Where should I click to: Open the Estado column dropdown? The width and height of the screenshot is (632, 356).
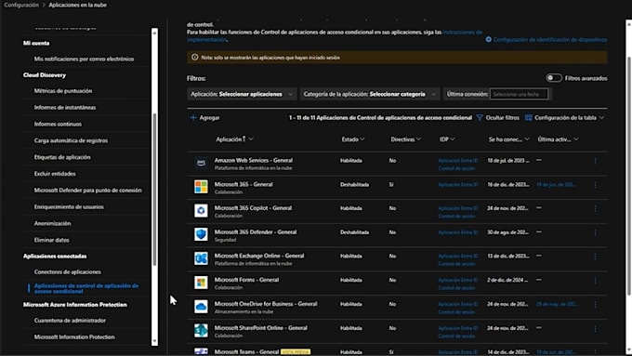[x=362, y=139]
